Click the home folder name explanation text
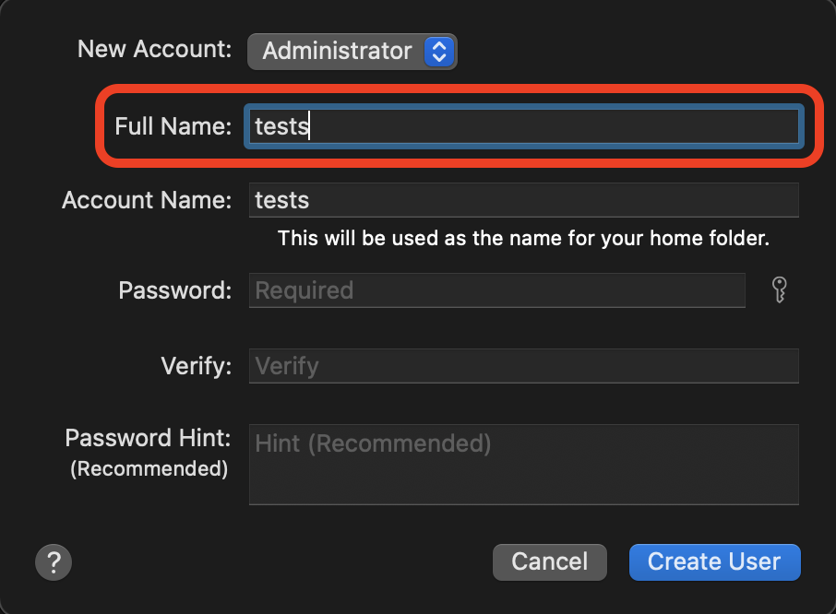 (x=523, y=239)
